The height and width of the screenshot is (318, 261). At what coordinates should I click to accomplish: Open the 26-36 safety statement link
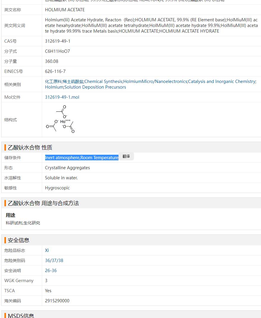51,271
